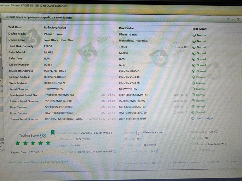Click the Normal check icon for Cellular Address
Screen dimensions: 242x181
193,77
